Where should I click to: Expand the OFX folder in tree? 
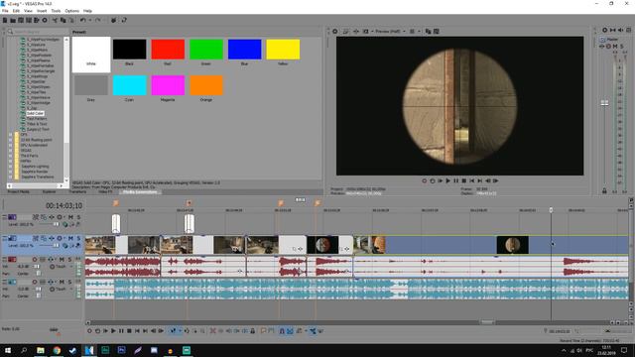[11, 135]
